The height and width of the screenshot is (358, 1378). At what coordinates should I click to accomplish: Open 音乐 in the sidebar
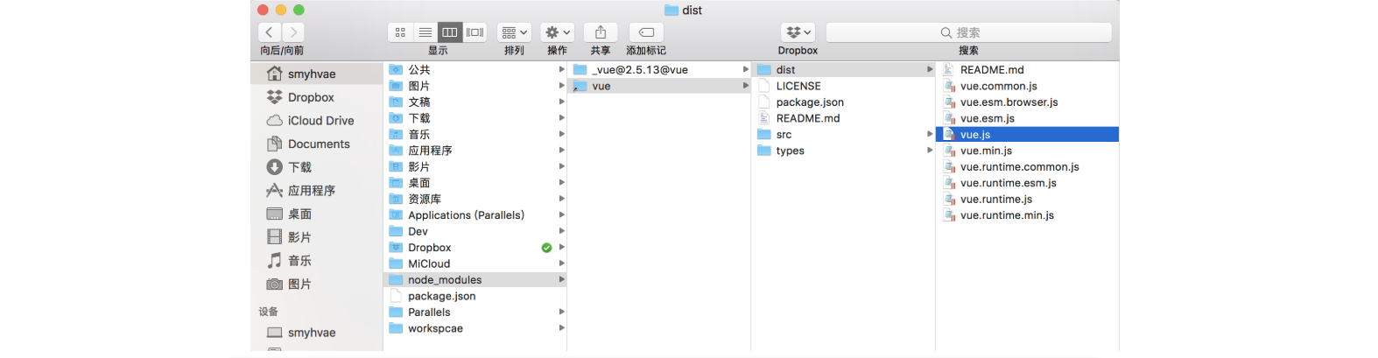pos(317,261)
